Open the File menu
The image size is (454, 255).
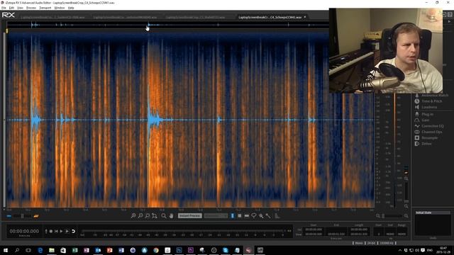(x=4, y=8)
